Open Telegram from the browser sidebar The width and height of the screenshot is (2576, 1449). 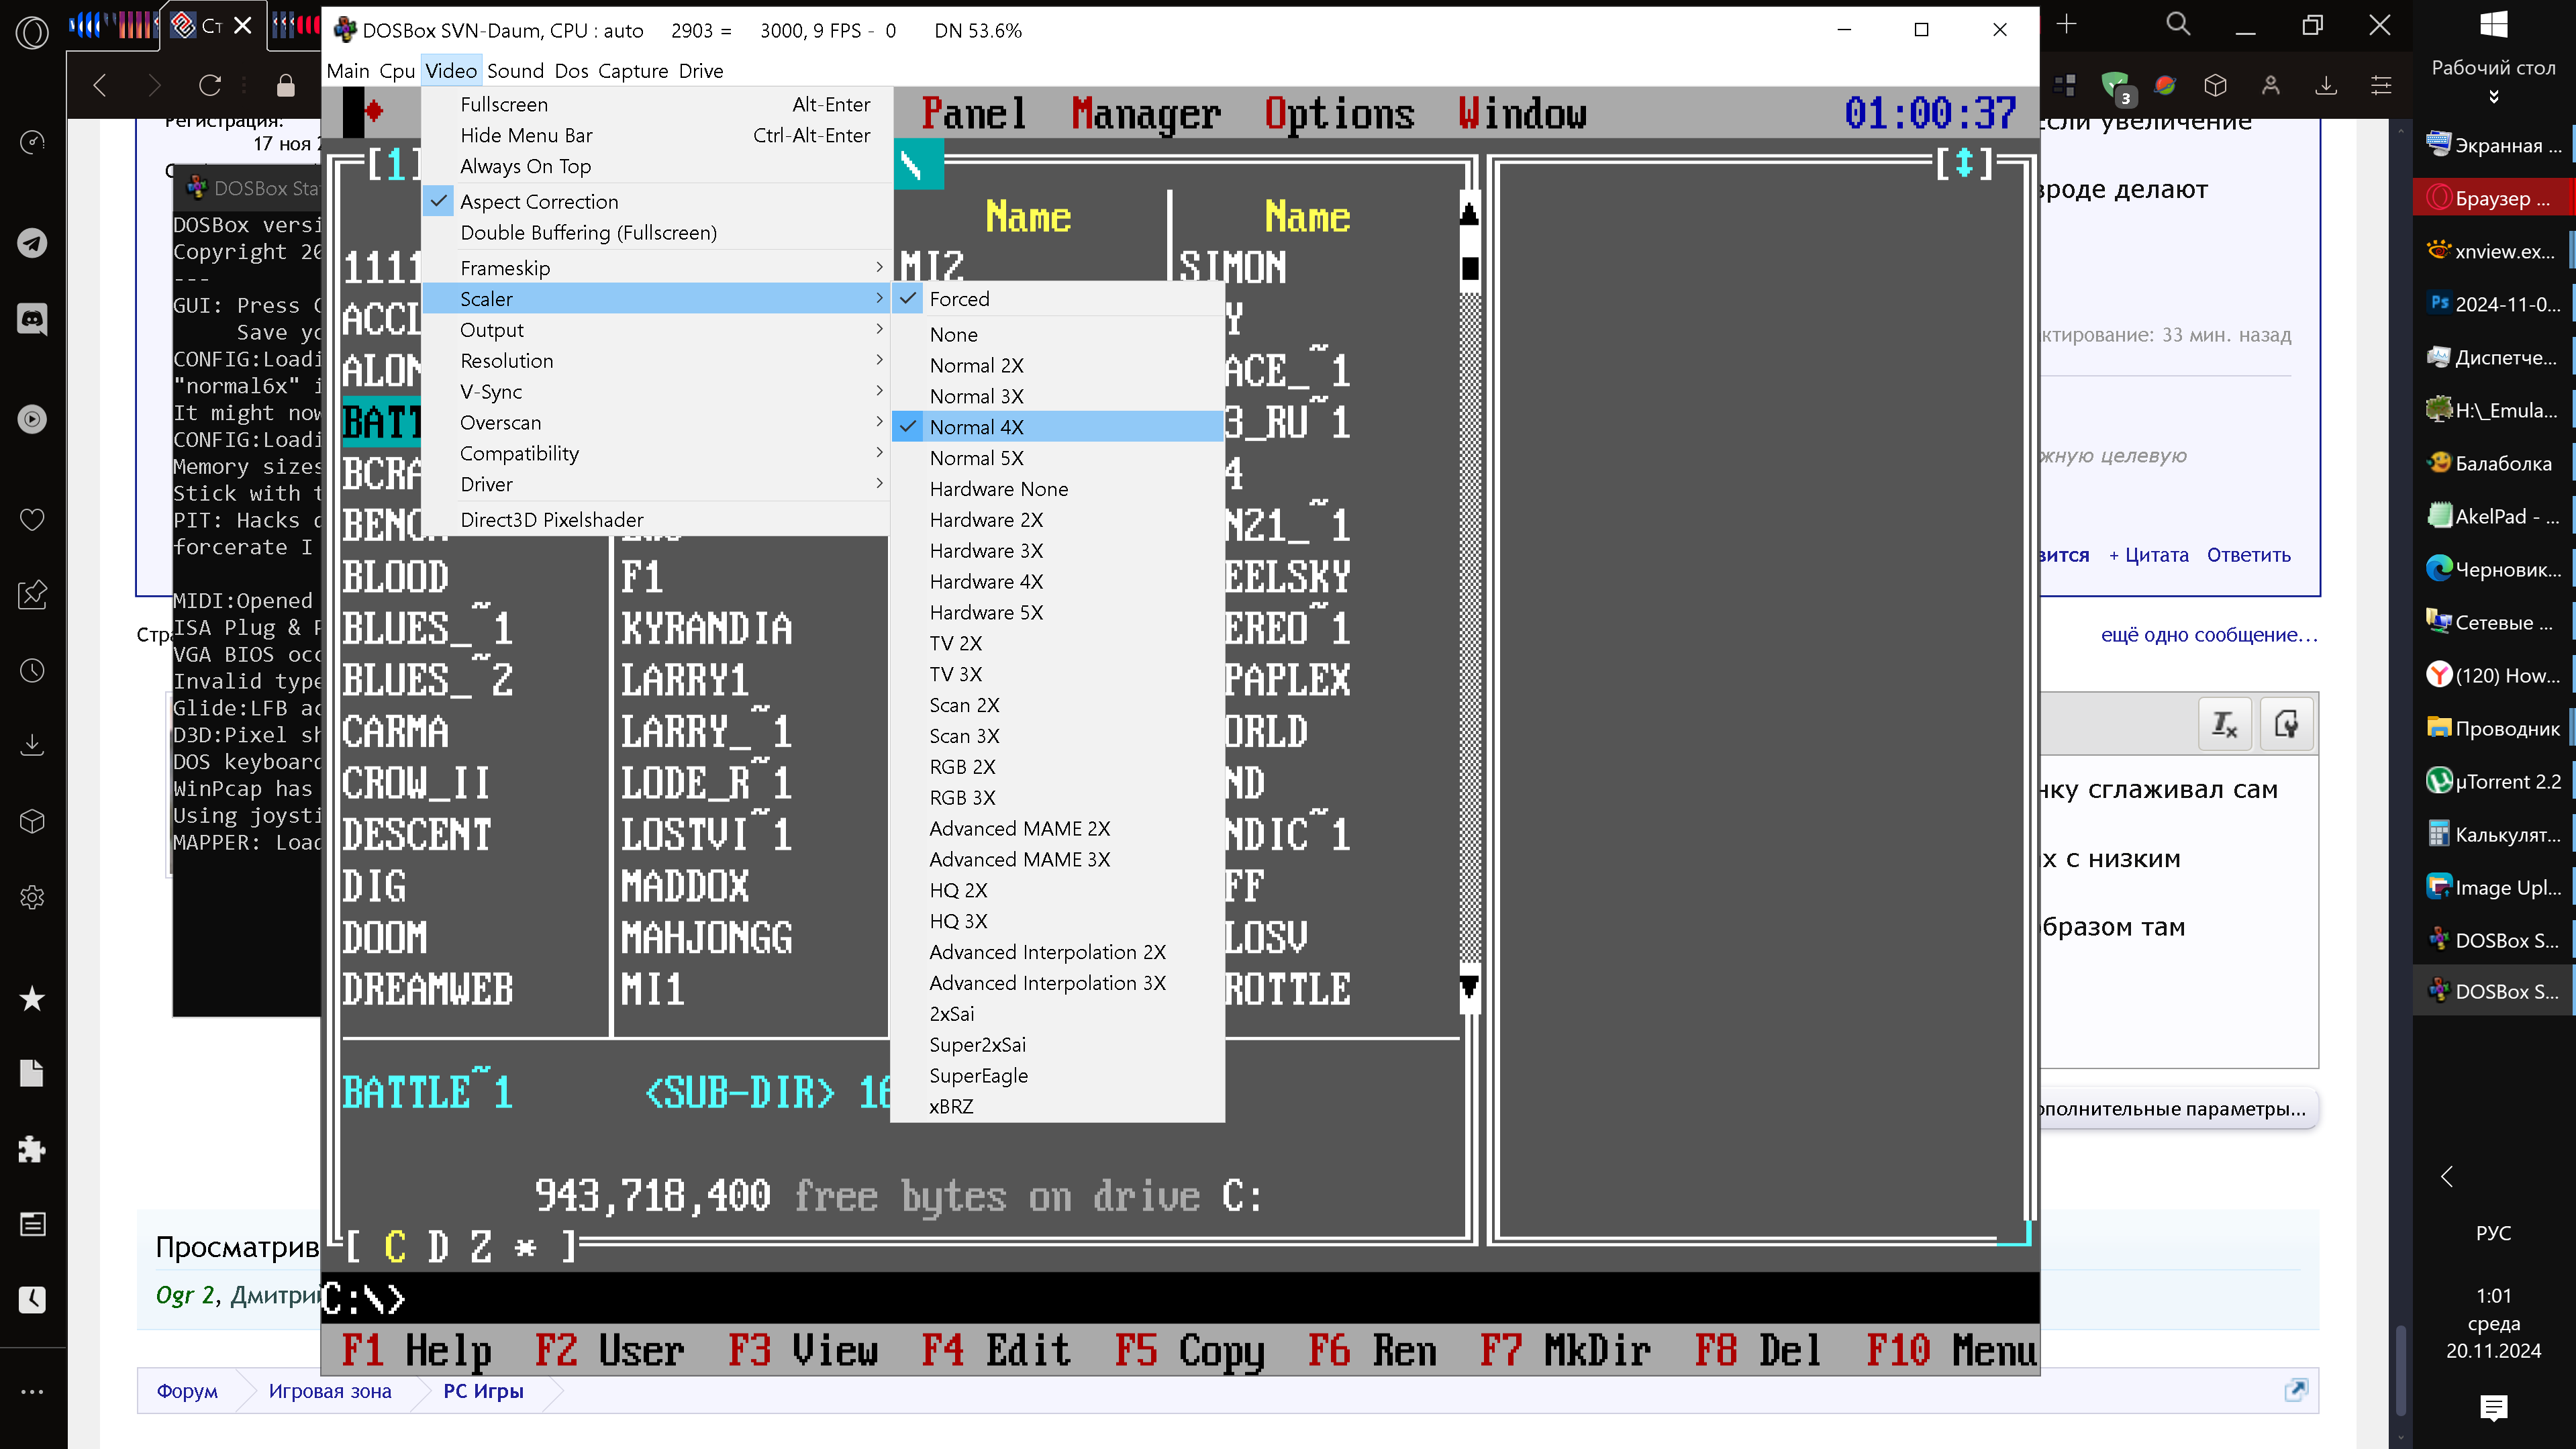pyautogui.click(x=32, y=243)
